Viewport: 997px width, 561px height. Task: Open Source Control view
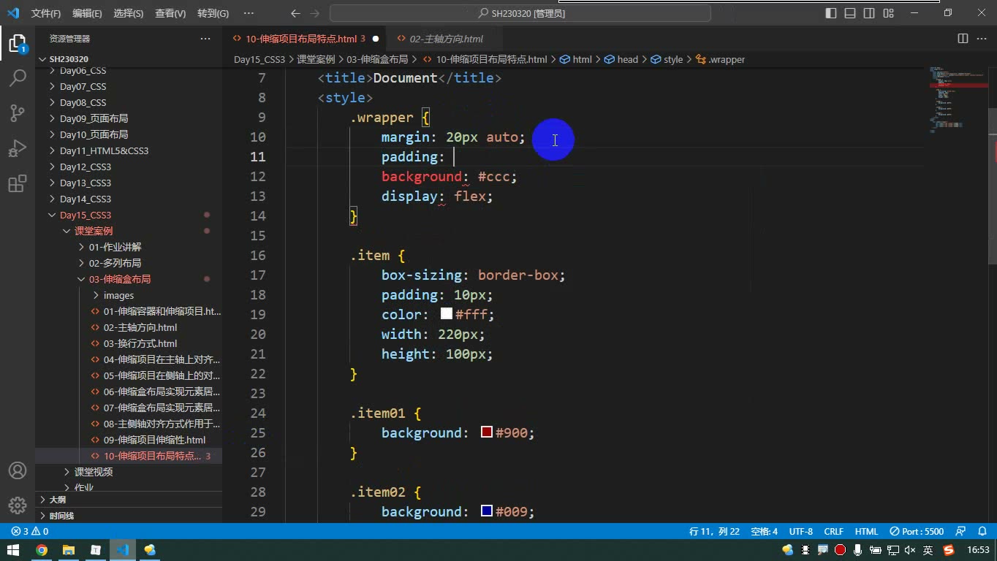click(x=18, y=112)
